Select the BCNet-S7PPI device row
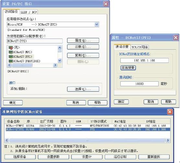 click(88, 129)
